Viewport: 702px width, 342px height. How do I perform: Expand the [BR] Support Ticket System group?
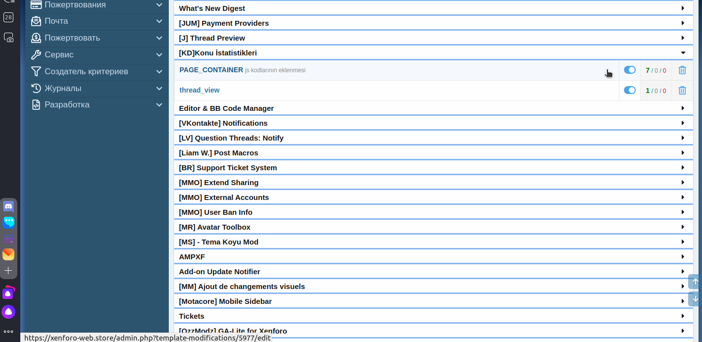683,168
